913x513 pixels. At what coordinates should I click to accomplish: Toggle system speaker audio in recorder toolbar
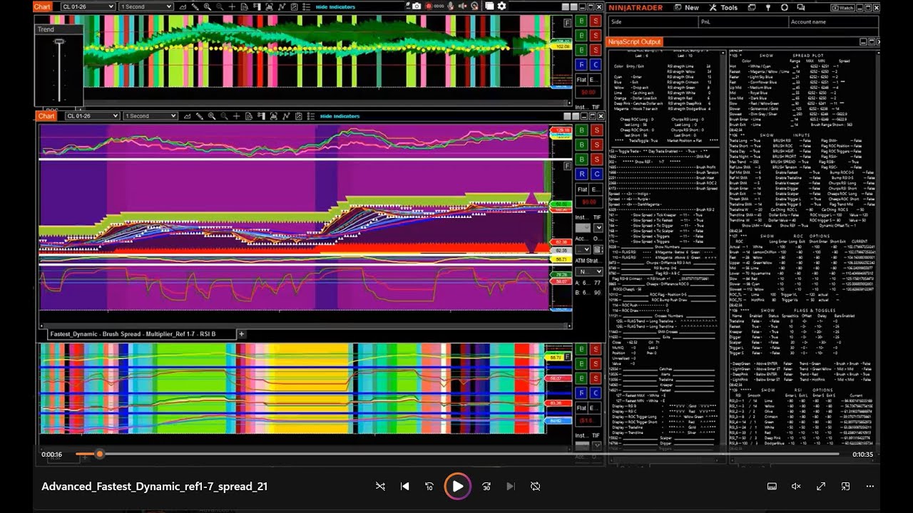pyautogui.click(x=464, y=6)
